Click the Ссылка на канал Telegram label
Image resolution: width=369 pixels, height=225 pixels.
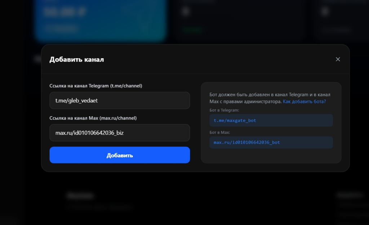pos(95,86)
